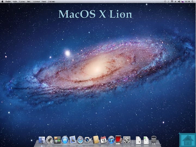Launch Launchpad rocket icon in Dock
Screen dimensions: 196x147
pos(50,140)
